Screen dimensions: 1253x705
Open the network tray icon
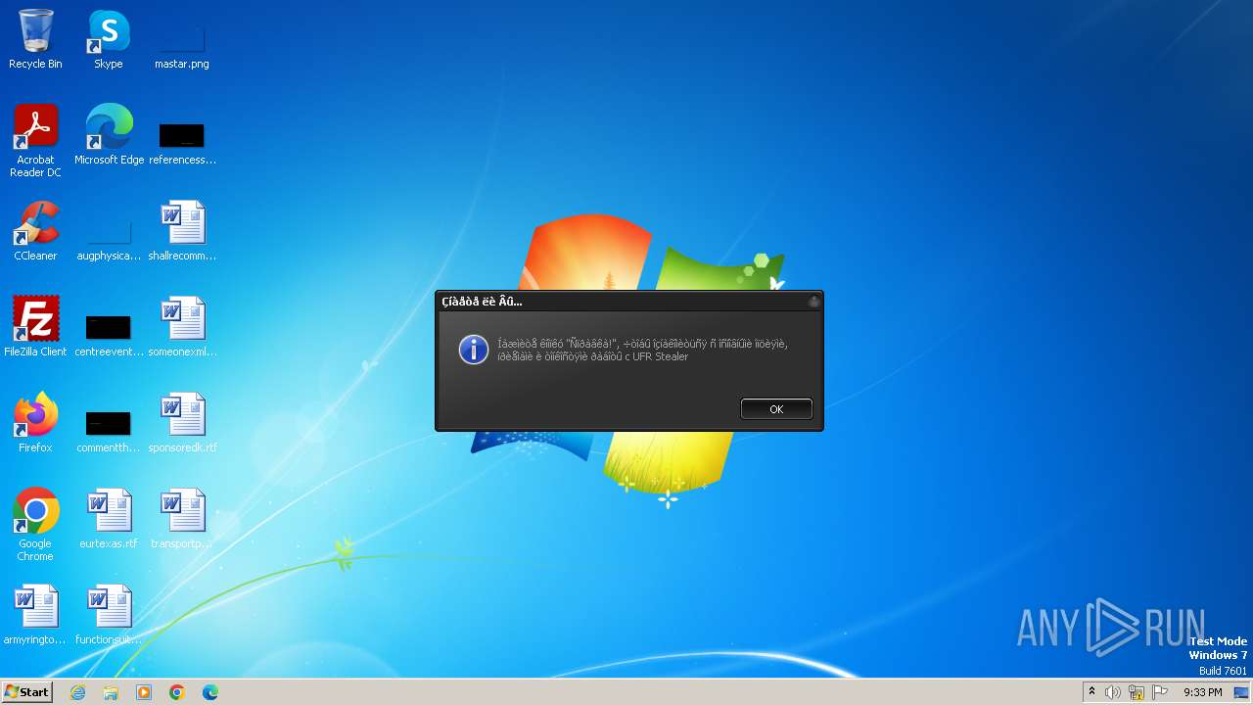tap(1137, 692)
